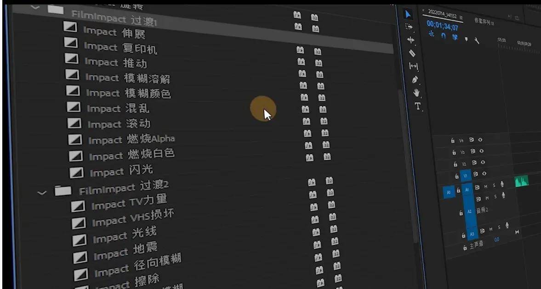This screenshot has height=289, width=541.
Task: Click the V3 track label
Action: click(462, 152)
